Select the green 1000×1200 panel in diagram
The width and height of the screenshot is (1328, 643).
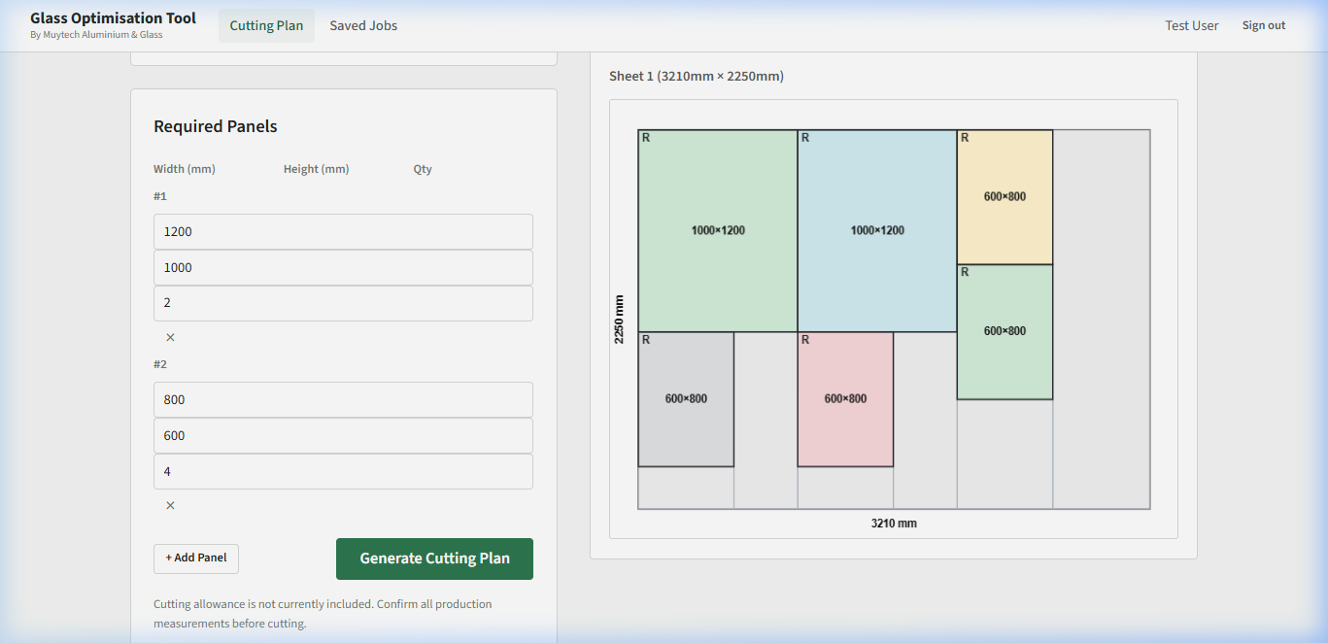pyautogui.click(x=718, y=231)
